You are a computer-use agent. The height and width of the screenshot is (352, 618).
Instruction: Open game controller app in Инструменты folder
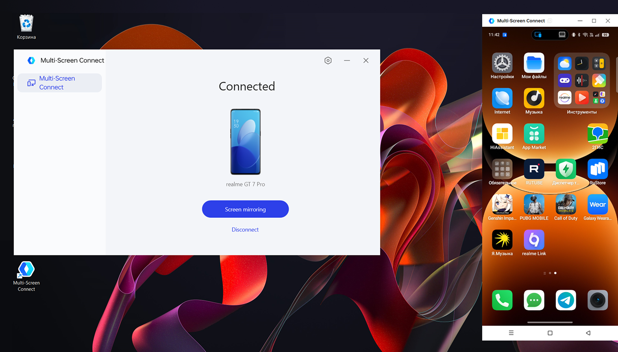pyautogui.click(x=564, y=80)
